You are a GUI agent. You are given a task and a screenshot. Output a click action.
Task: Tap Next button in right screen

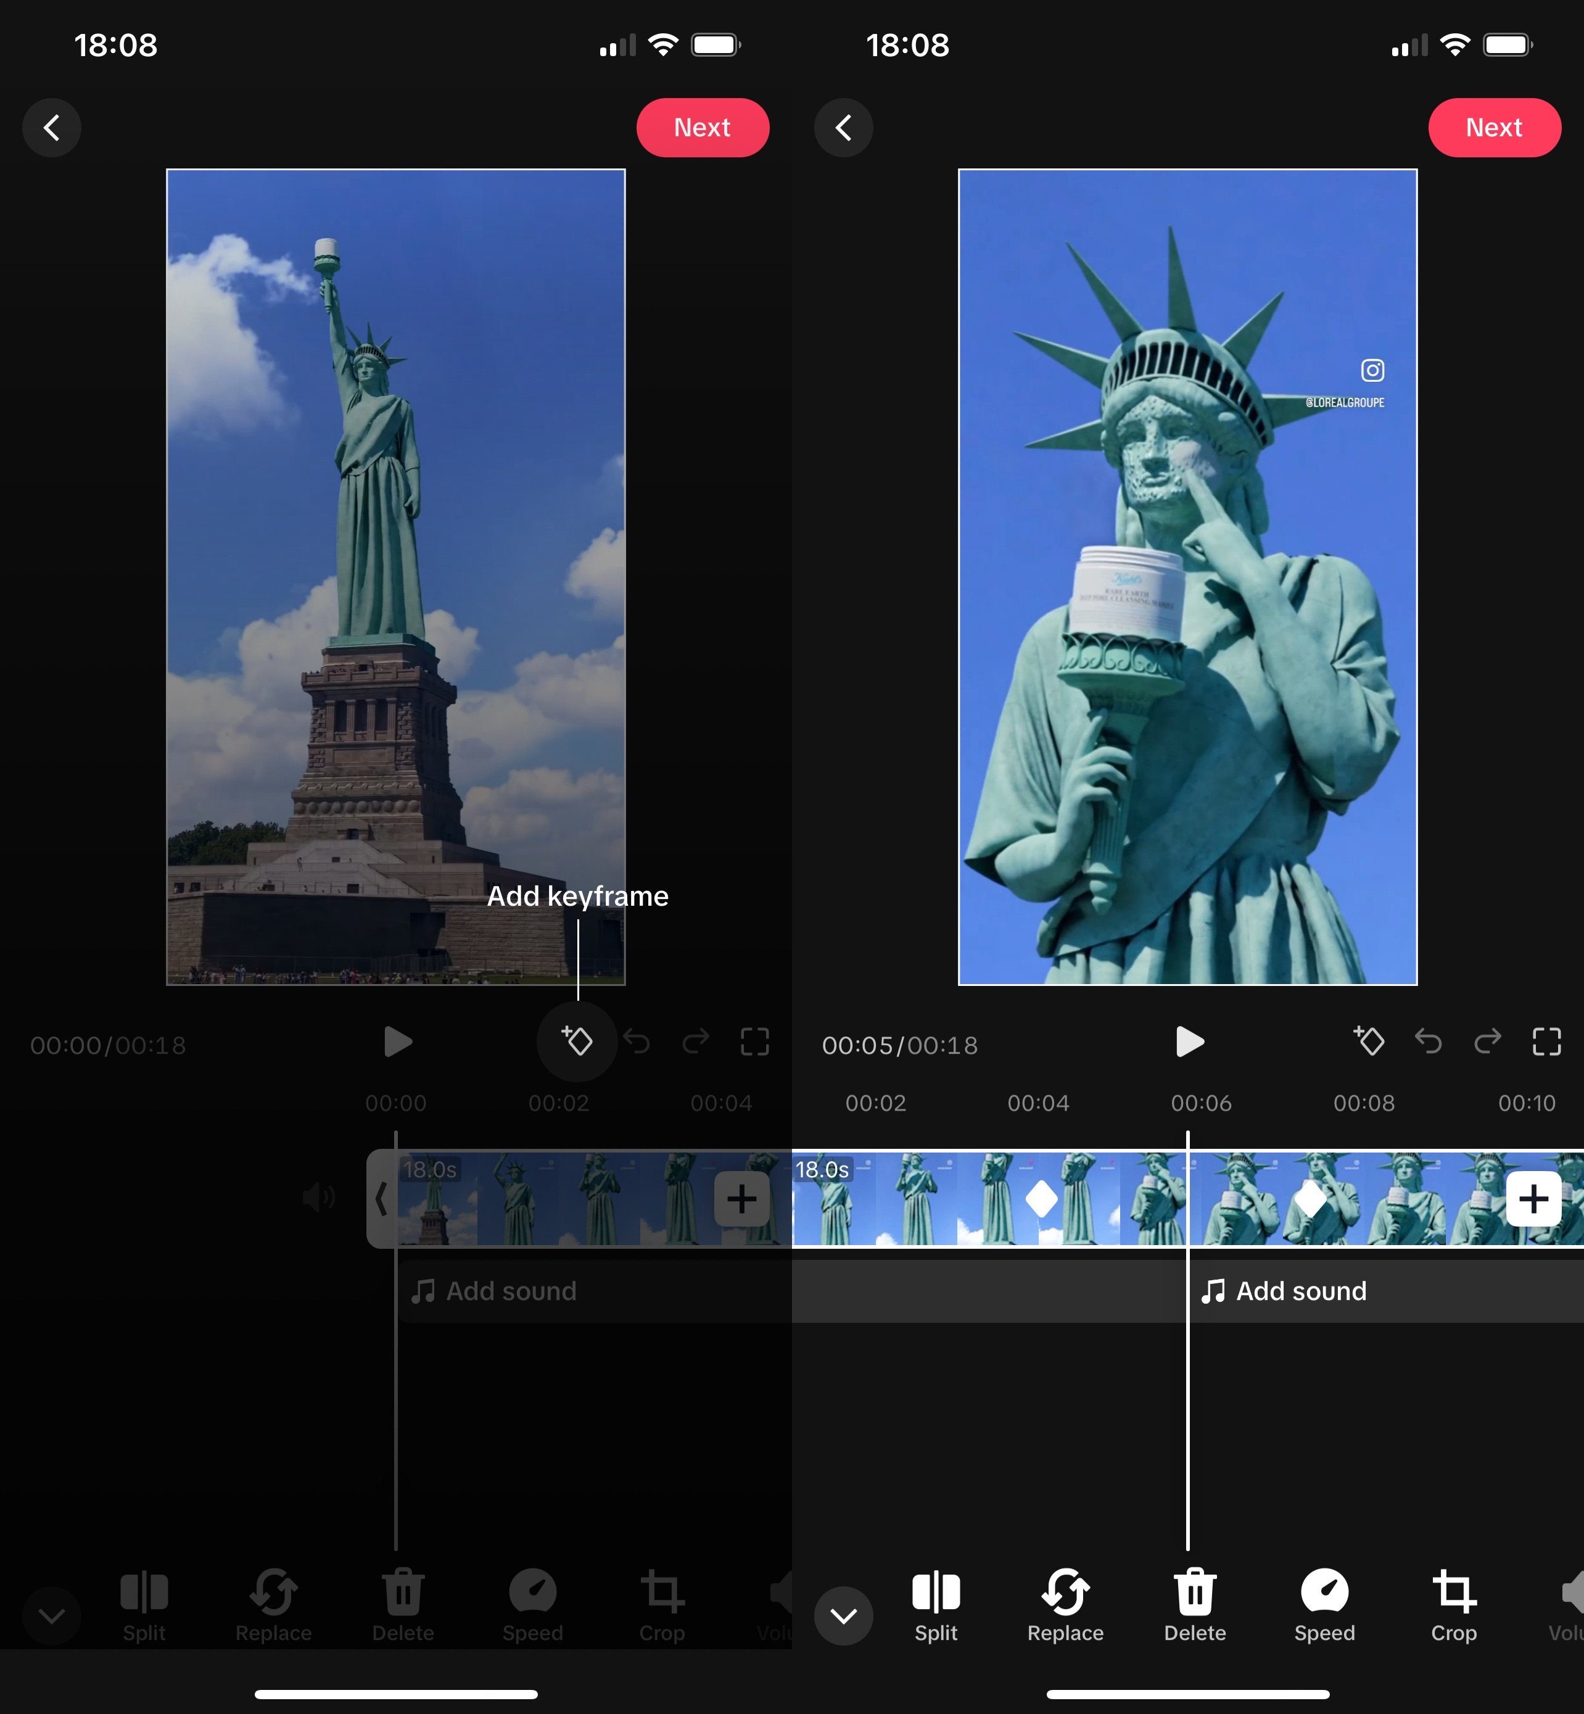click(x=1494, y=128)
